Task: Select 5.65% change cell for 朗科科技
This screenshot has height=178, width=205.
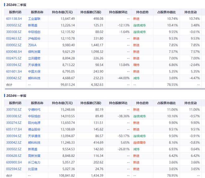Action: [125, 143]
